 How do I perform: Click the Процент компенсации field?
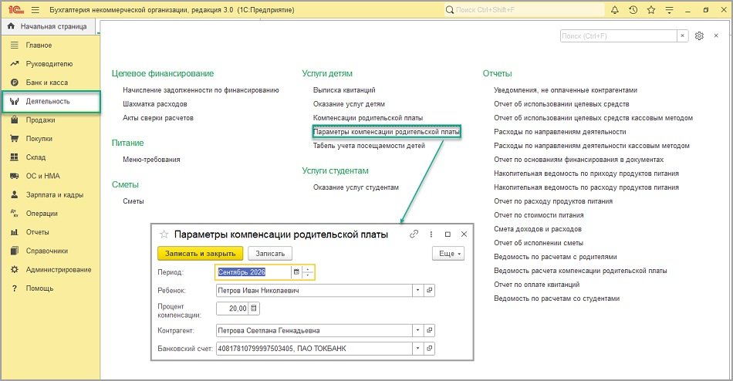tap(232, 309)
